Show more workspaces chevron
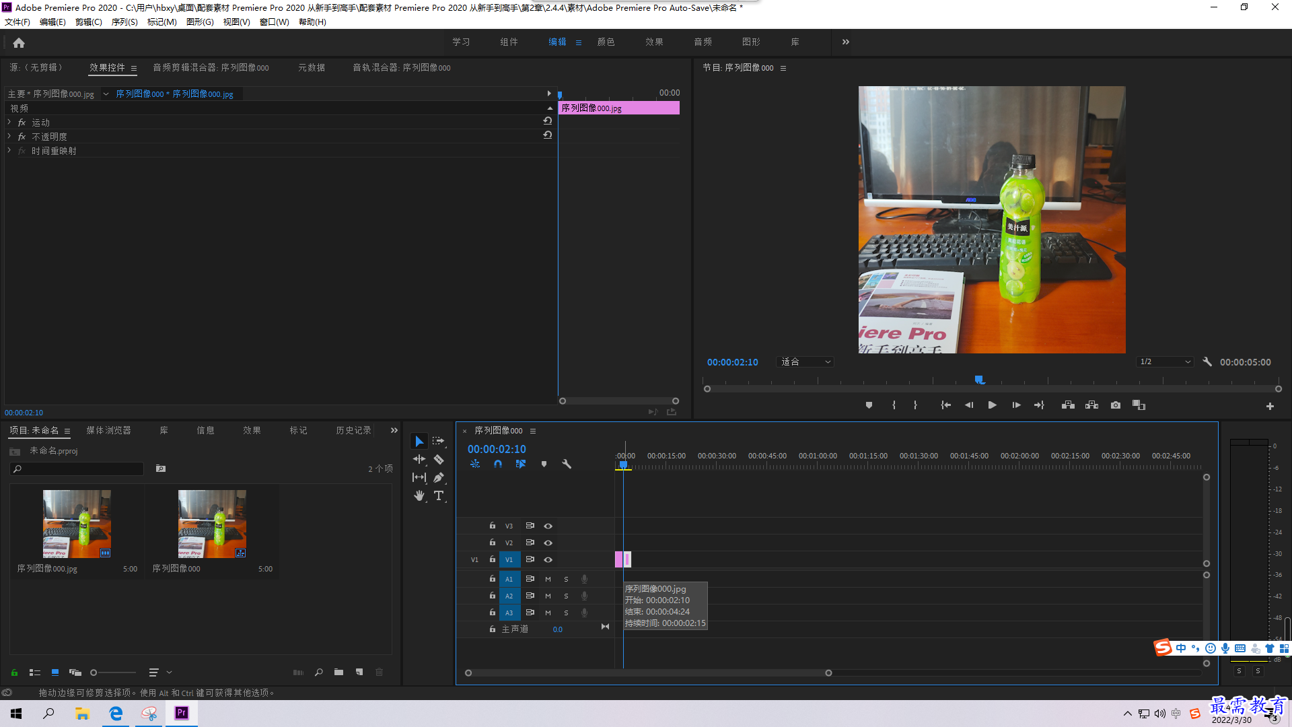This screenshot has width=1292, height=727. pos(846,42)
